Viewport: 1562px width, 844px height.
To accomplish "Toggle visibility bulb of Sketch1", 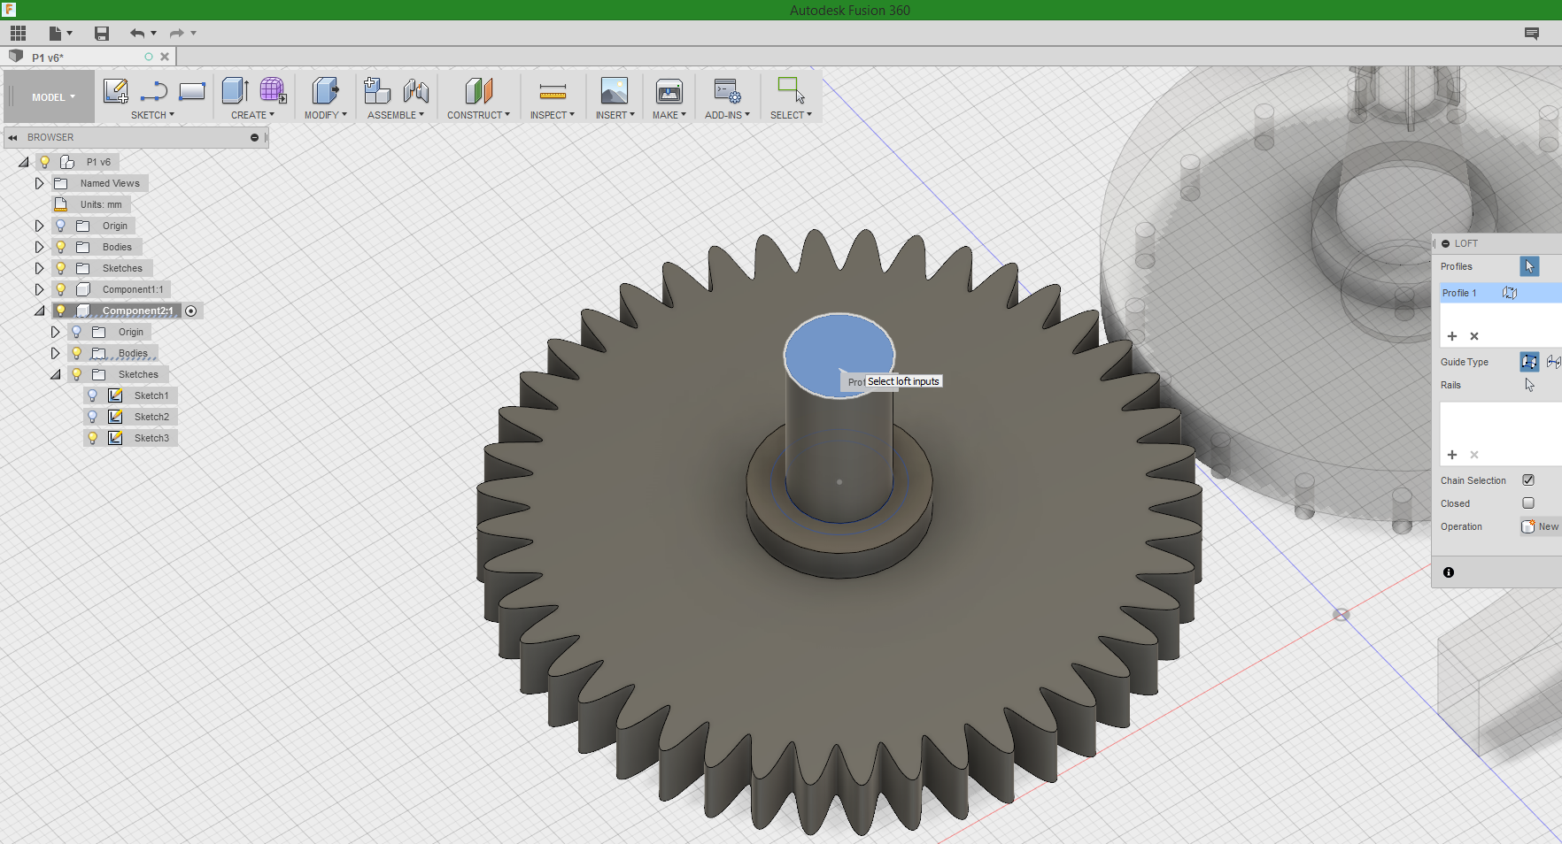I will [x=92, y=395].
